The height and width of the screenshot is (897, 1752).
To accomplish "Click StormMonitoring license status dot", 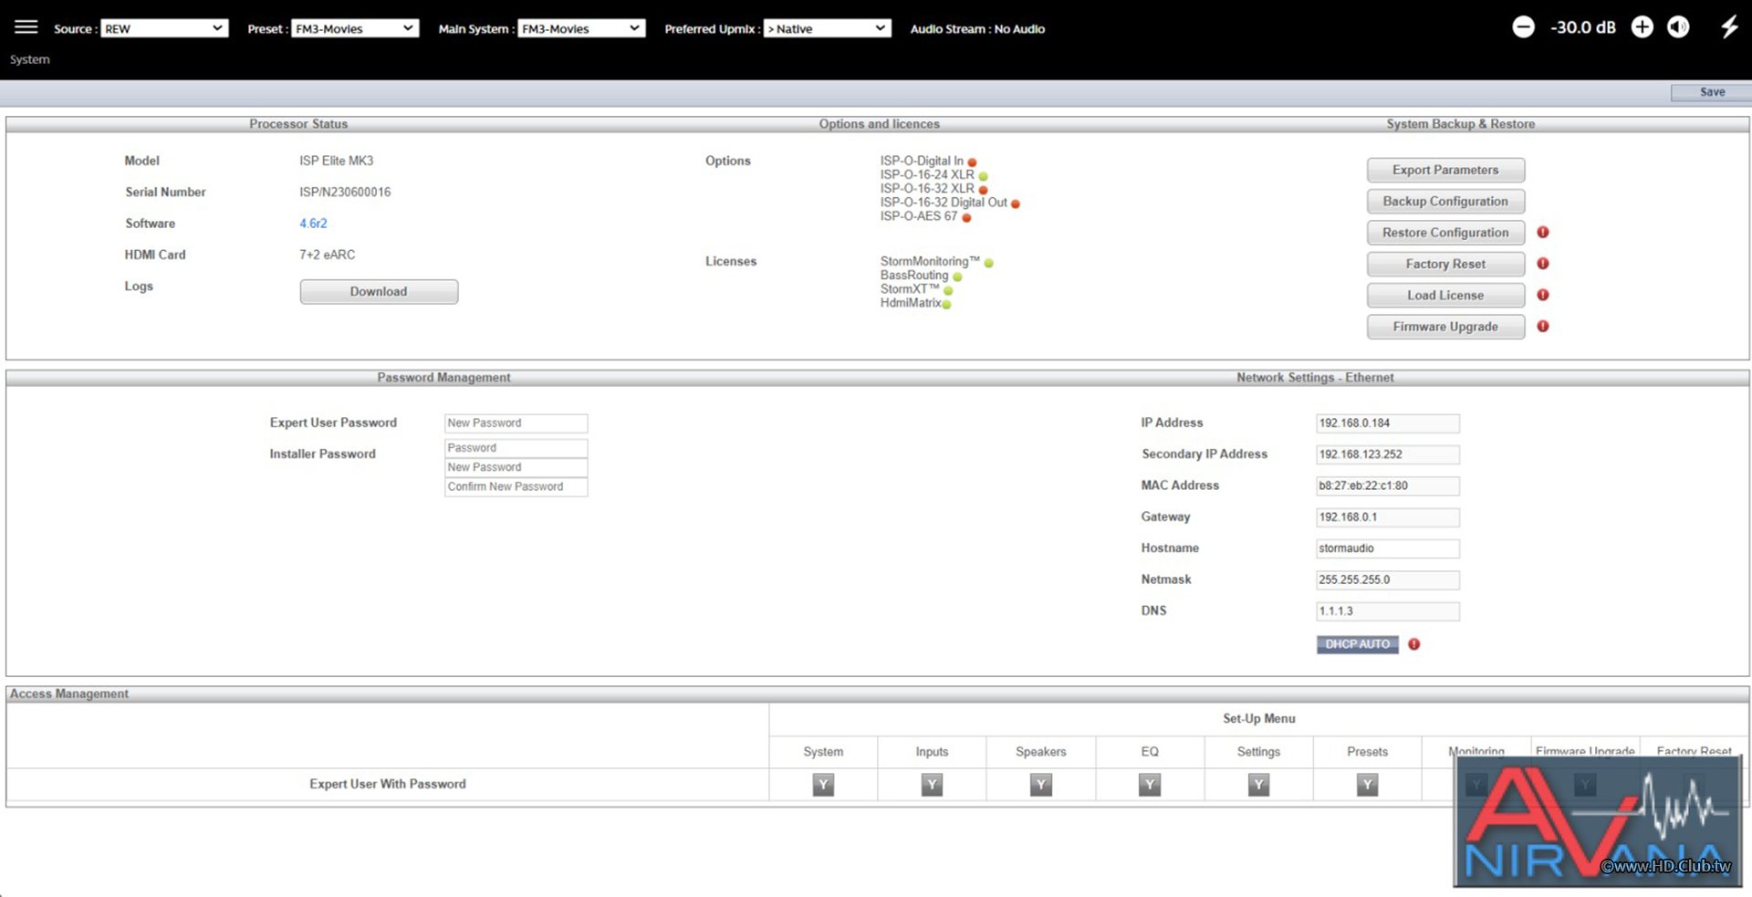I will [988, 263].
